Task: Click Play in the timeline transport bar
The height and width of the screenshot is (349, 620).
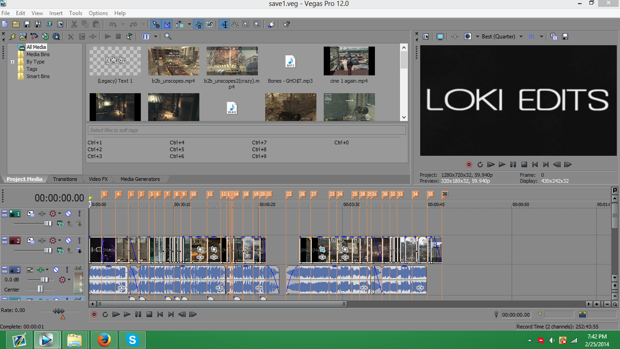Action: [x=127, y=314]
